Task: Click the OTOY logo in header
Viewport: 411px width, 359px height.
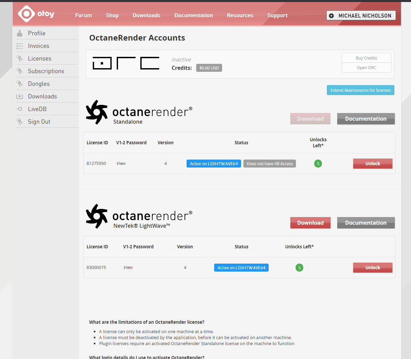Action: tap(36, 14)
